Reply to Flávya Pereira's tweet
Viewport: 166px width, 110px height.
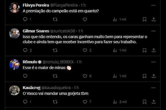coord(25,19)
